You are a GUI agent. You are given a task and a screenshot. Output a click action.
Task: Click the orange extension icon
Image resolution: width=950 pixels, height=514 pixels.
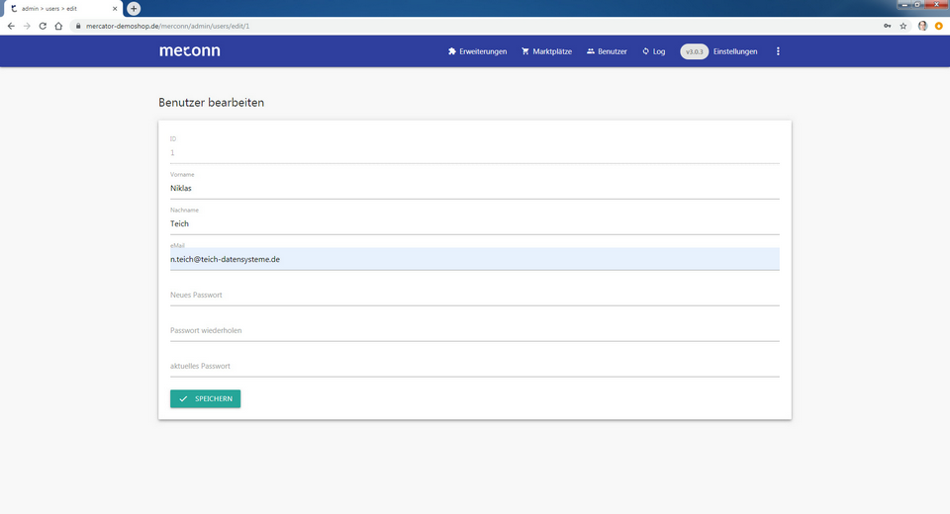pyautogui.click(x=938, y=26)
